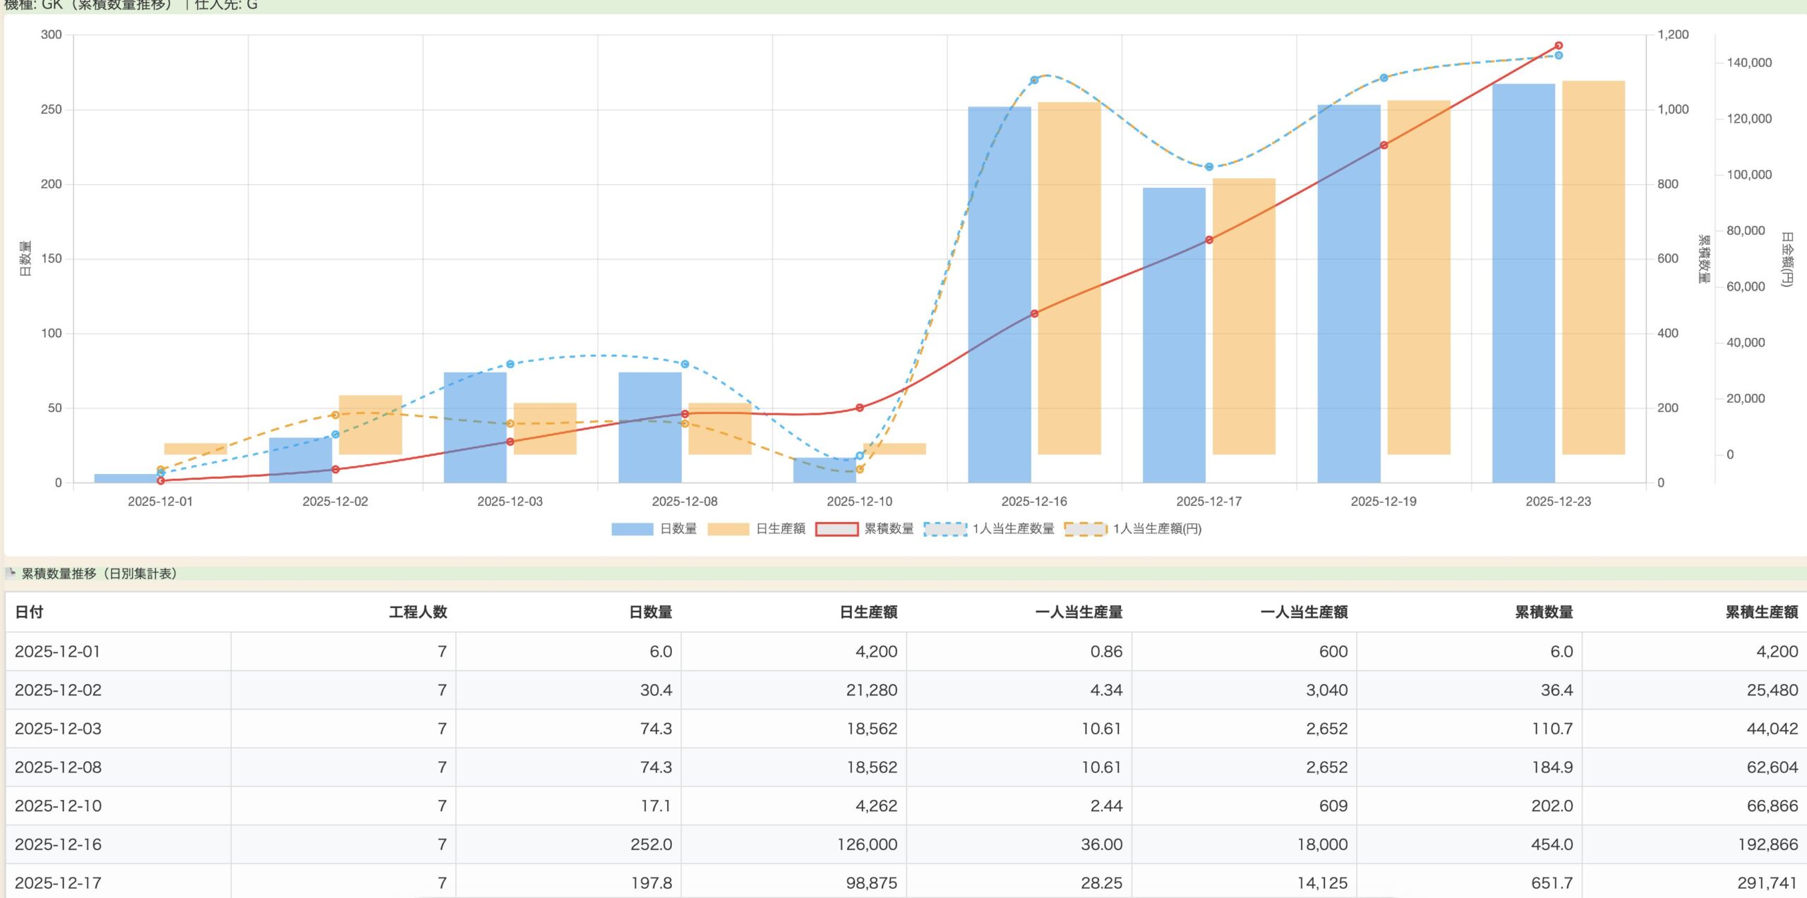The height and width of the screenshot is (898, 1807).
Task: Click the 累積数量 point for 2025-12-10
Action: (x=860, y=408)
